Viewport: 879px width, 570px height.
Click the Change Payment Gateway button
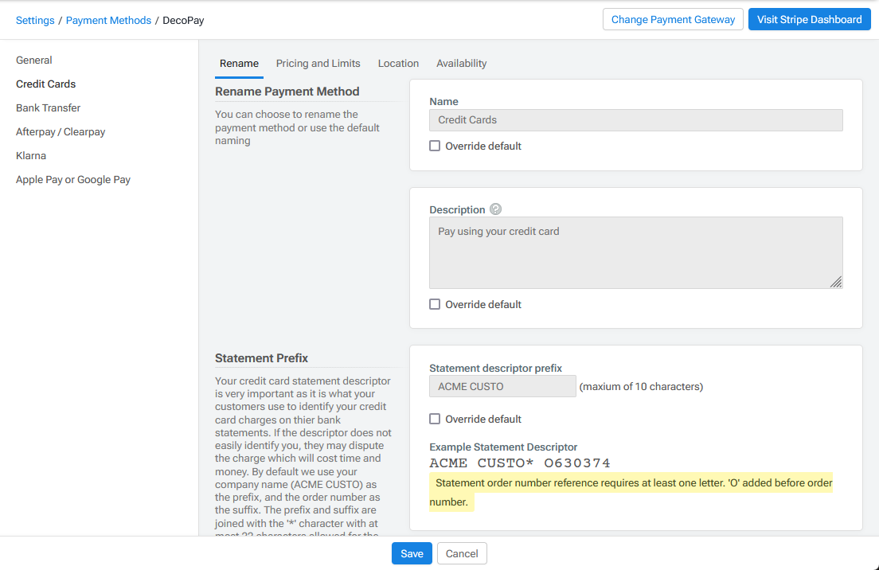tap(673, 19)
